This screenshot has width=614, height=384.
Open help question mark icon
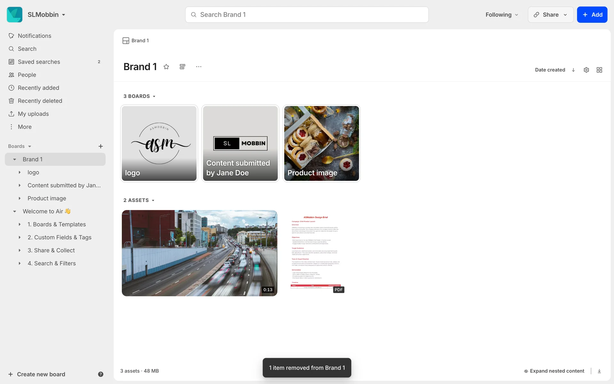pyautogui.click(x=100, y=374)
